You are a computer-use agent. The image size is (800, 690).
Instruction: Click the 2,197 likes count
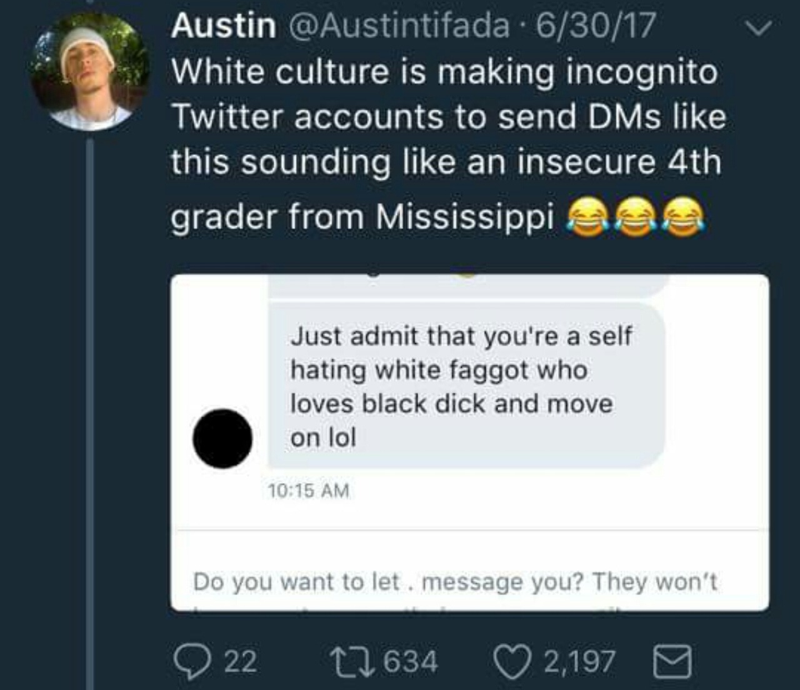point(579,662)
